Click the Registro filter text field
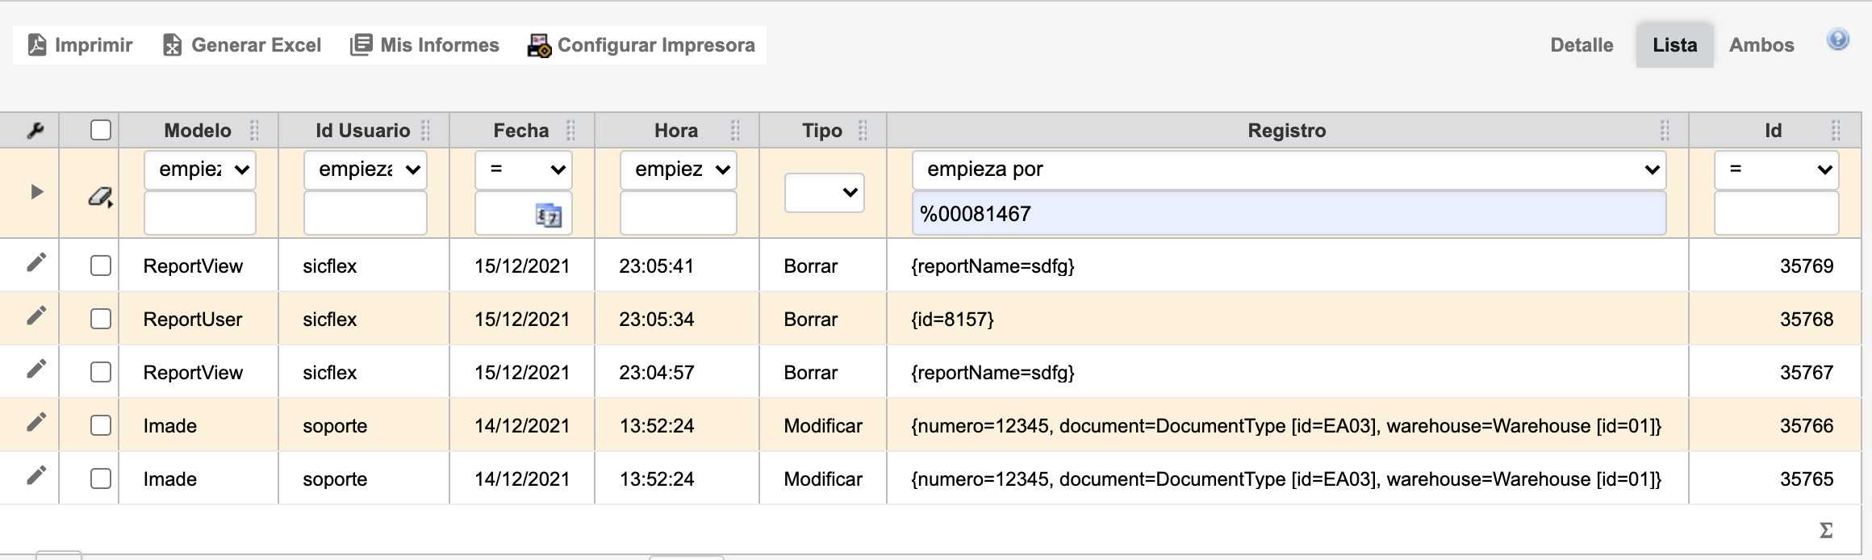Viewport: 1872px width, 560px height. 1289,214
